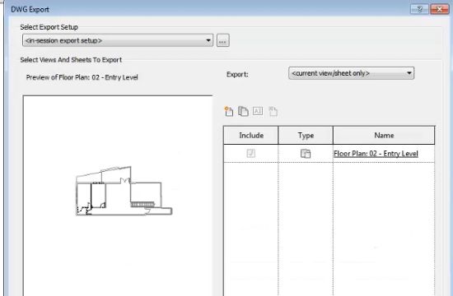453x296 pixels.
Task: Click the Duplicate Set icon
Action: coord(243,111)
